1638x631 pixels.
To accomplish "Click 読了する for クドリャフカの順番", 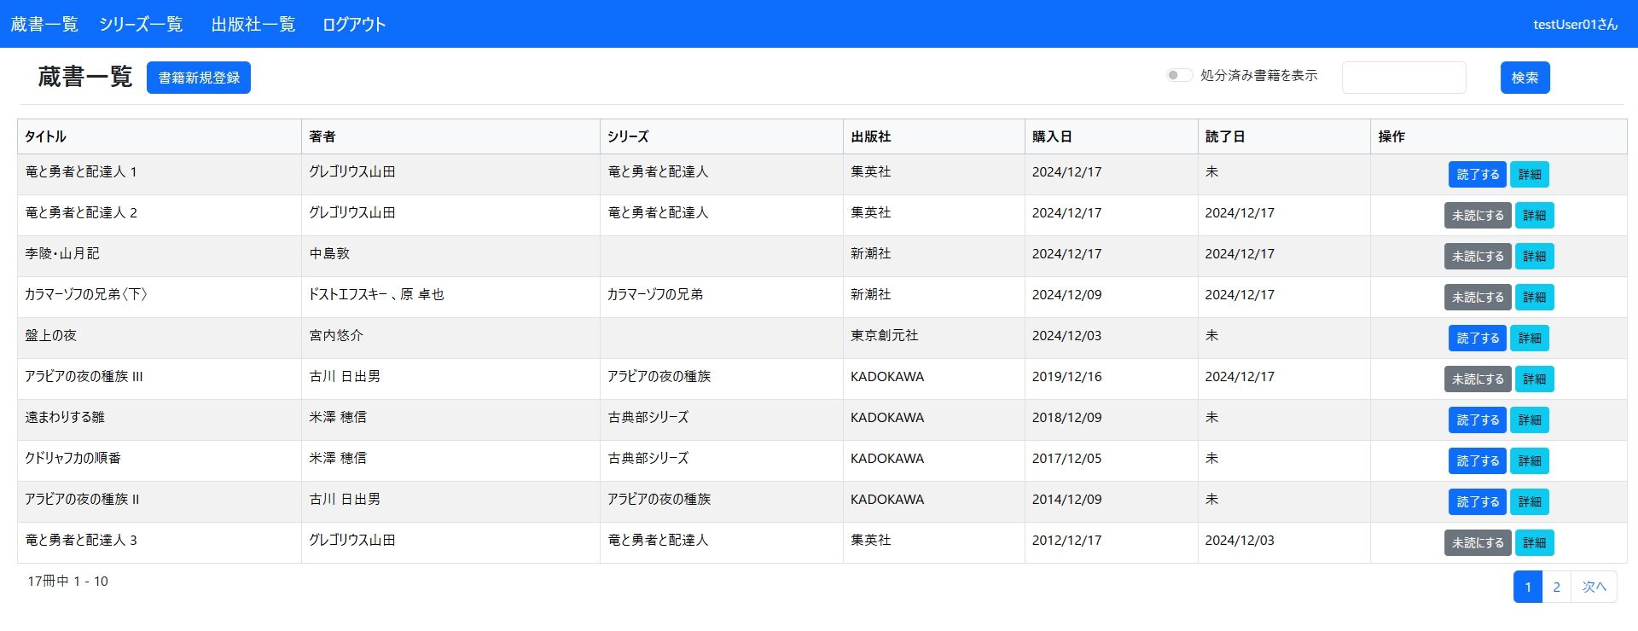I will click(1478, 461).
